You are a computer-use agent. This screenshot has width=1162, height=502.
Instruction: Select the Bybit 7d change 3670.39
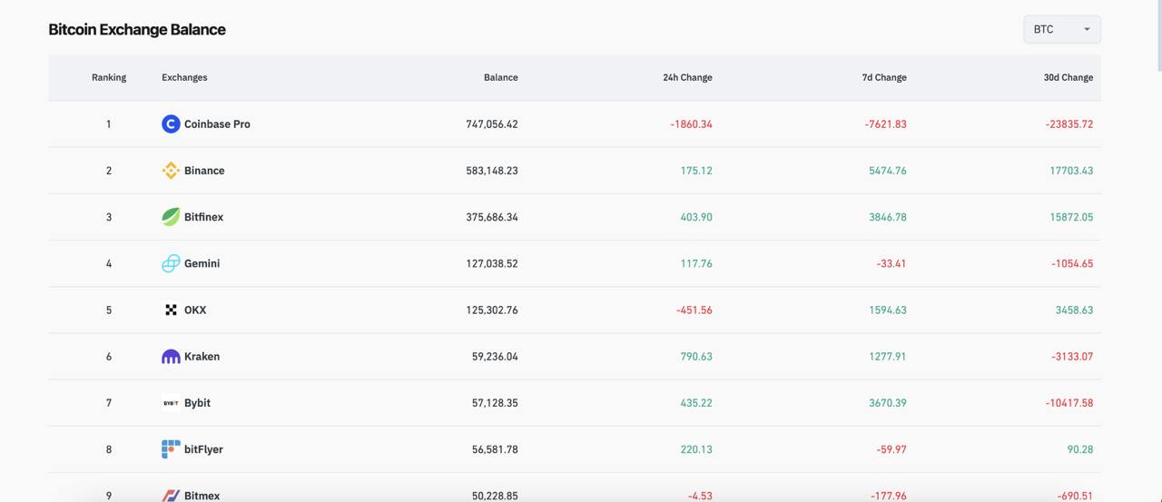888,402
